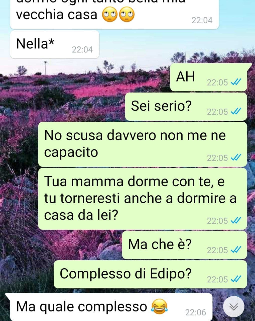The height and width of the screenshot is (321, 255).
Task: Select the "Nella*" received message
Action: tap(55, 44)
